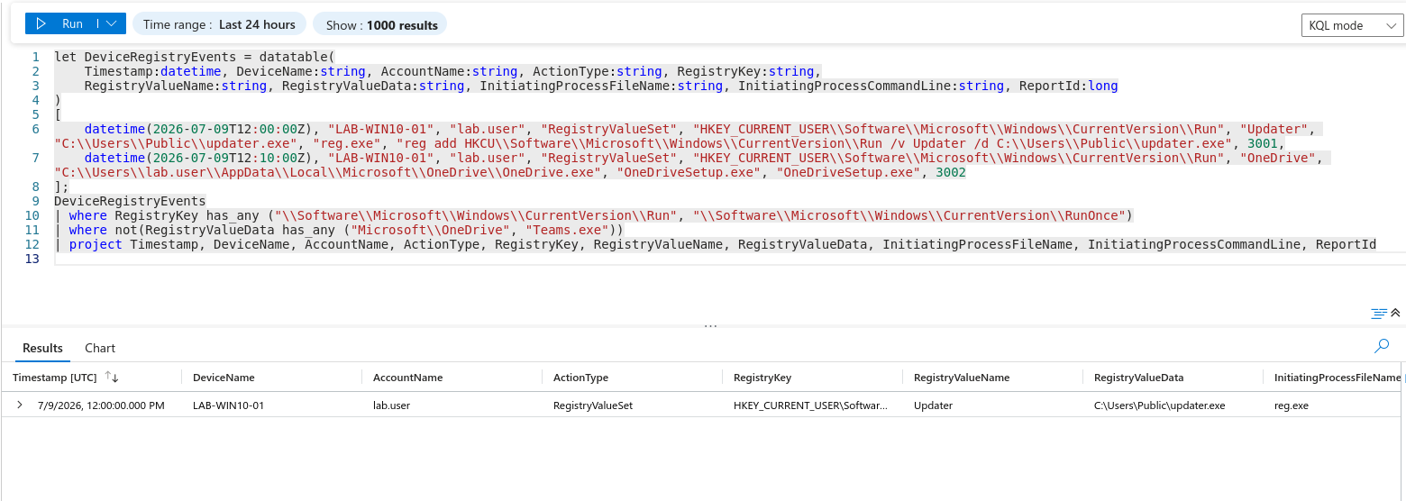Change the Show 1000 results limit

pos(381,24)
